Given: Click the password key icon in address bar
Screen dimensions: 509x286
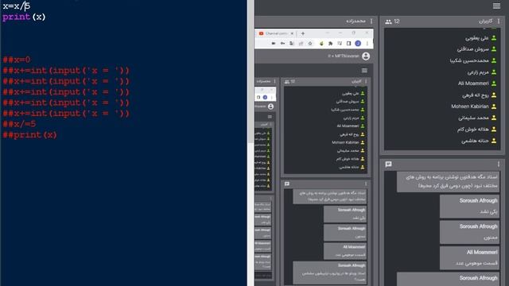Looking at the screenshot, I should pyautogui.click(x=283, y=44).
